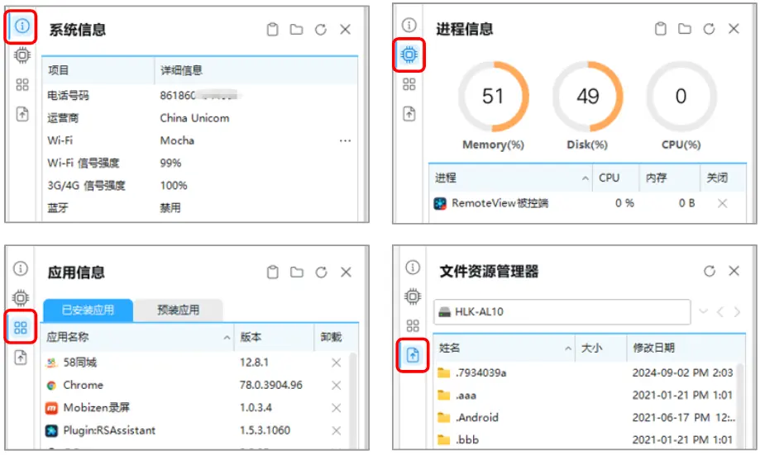Click the CPU(%) gauge showing 0
The height and width of the screenshot is (455, 760).
(681, 97)
